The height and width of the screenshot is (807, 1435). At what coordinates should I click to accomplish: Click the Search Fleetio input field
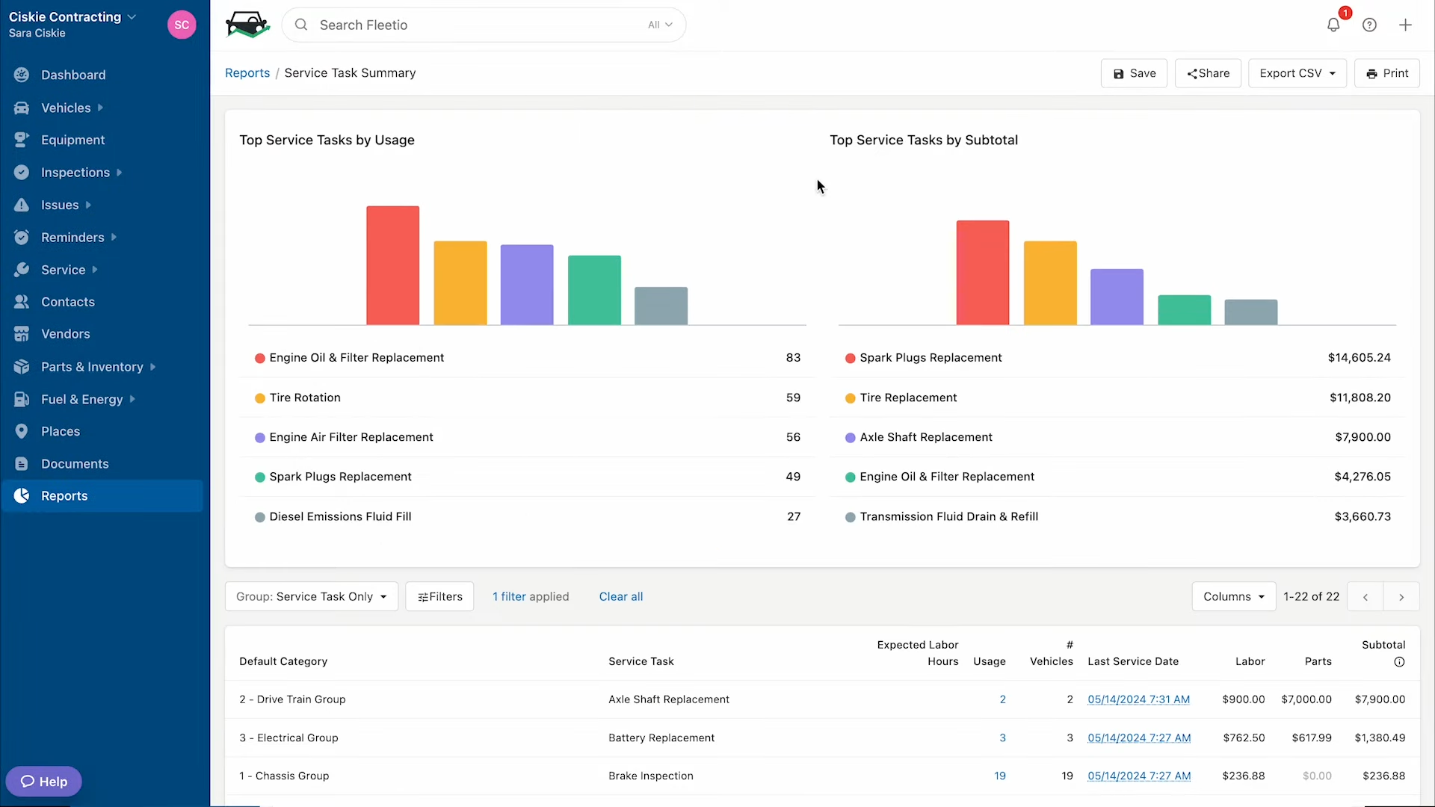484,25
